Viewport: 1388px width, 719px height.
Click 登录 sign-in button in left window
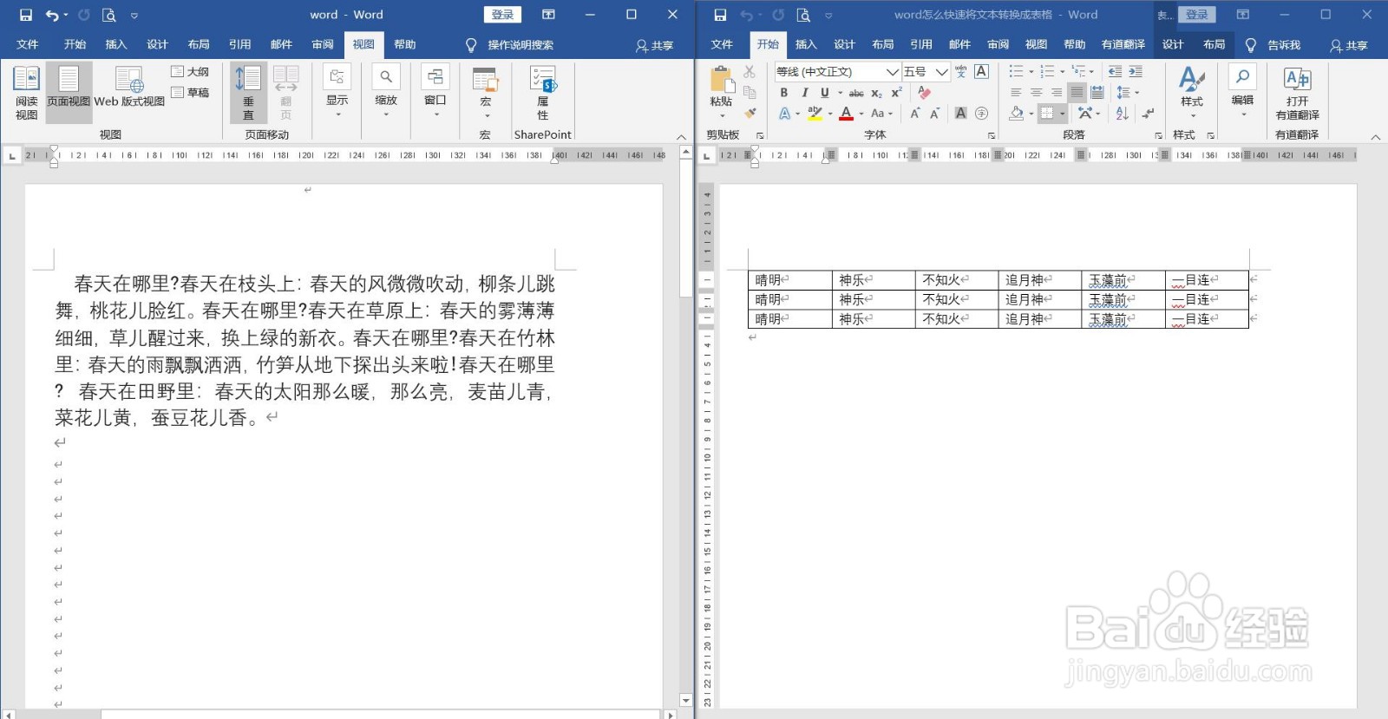(x=503, y=15)
